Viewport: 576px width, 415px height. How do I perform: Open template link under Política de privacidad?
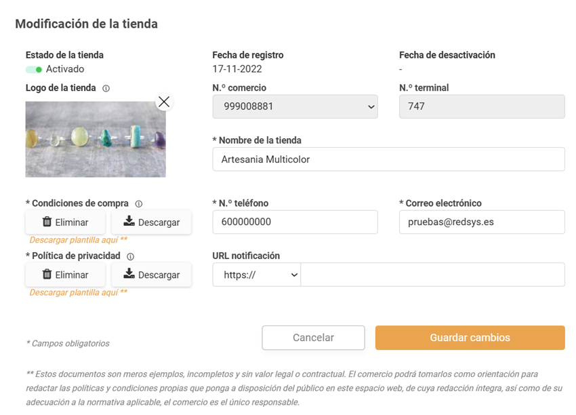pyautogui.click(x=78, y=292)
